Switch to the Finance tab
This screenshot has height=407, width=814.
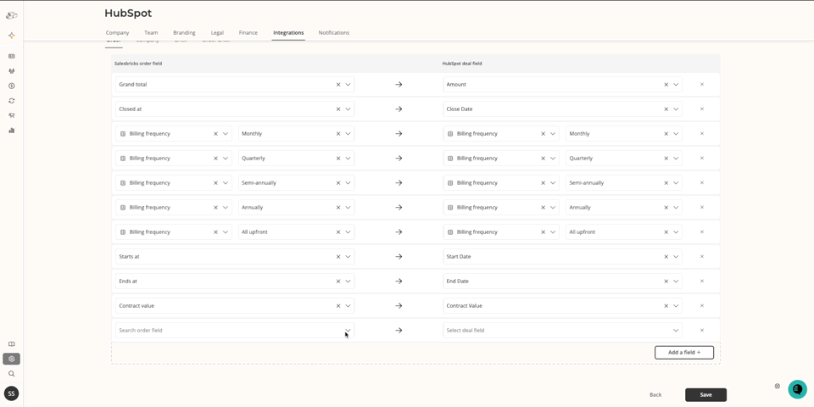(248, 33)
